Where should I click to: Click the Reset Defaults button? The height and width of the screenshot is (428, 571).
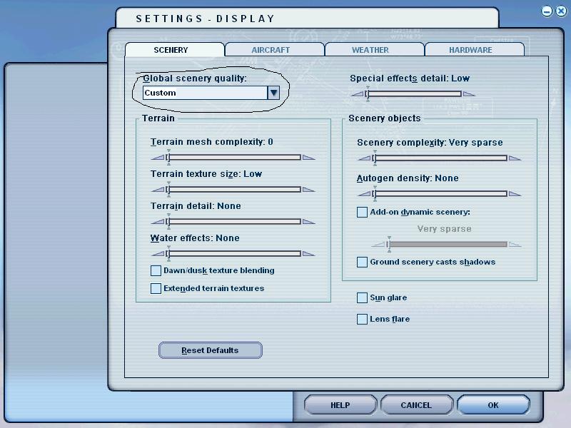click(x=210, y=350)
